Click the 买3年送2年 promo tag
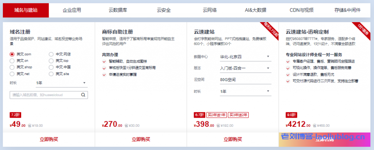The height and width of the screenshot is (150, 374). pyautogui.click(x=238, y=115)
